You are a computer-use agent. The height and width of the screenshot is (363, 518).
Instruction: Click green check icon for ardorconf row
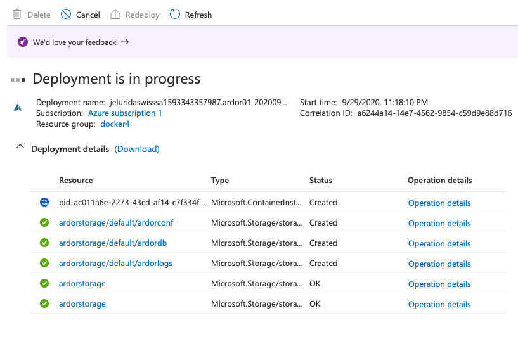pyautogui.click(x=44, y=222)
